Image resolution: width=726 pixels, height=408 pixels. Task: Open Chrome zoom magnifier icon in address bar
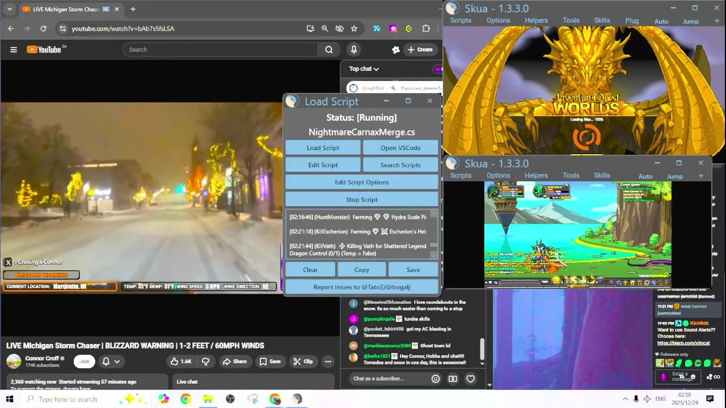325,28
